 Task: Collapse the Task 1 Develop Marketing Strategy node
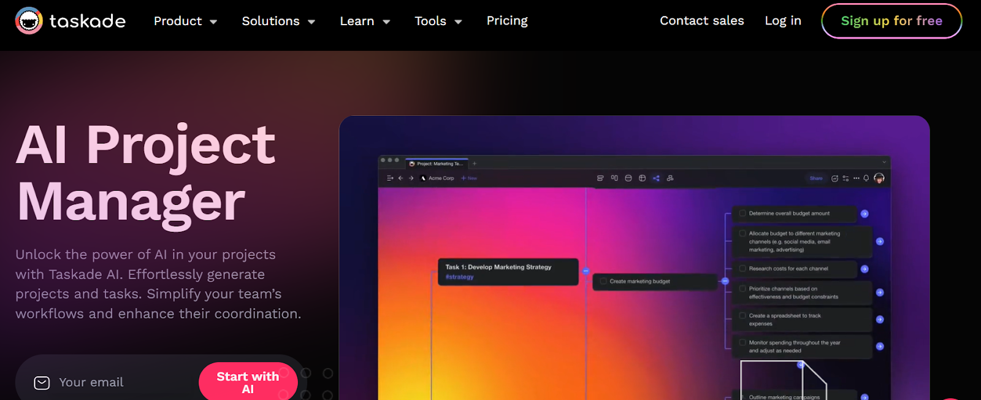click(586, 271)
